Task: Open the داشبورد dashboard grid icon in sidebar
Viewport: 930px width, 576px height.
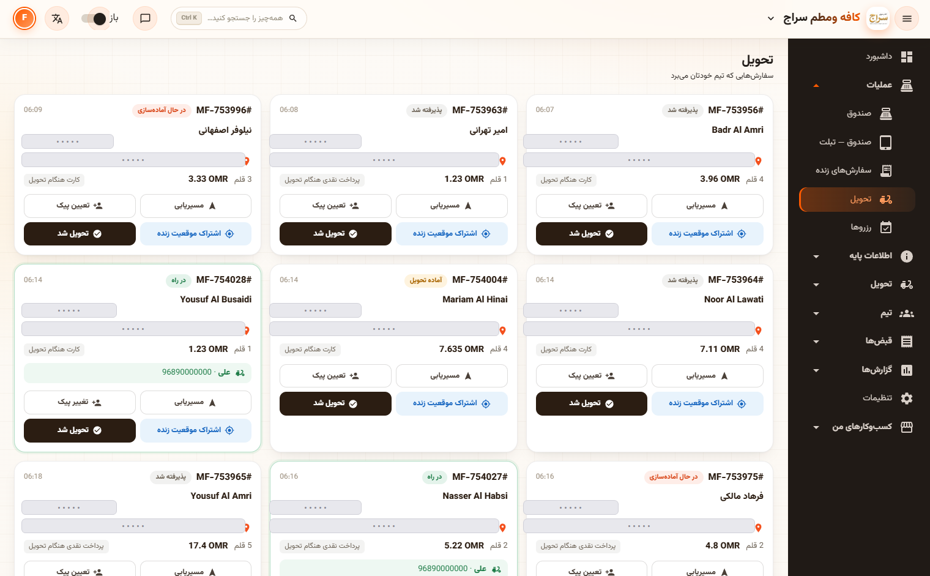Action: (x=907, y=57)
